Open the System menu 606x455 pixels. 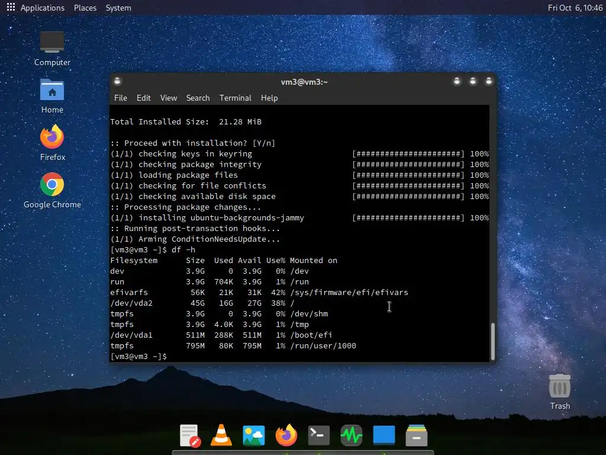tap(118, 8)
